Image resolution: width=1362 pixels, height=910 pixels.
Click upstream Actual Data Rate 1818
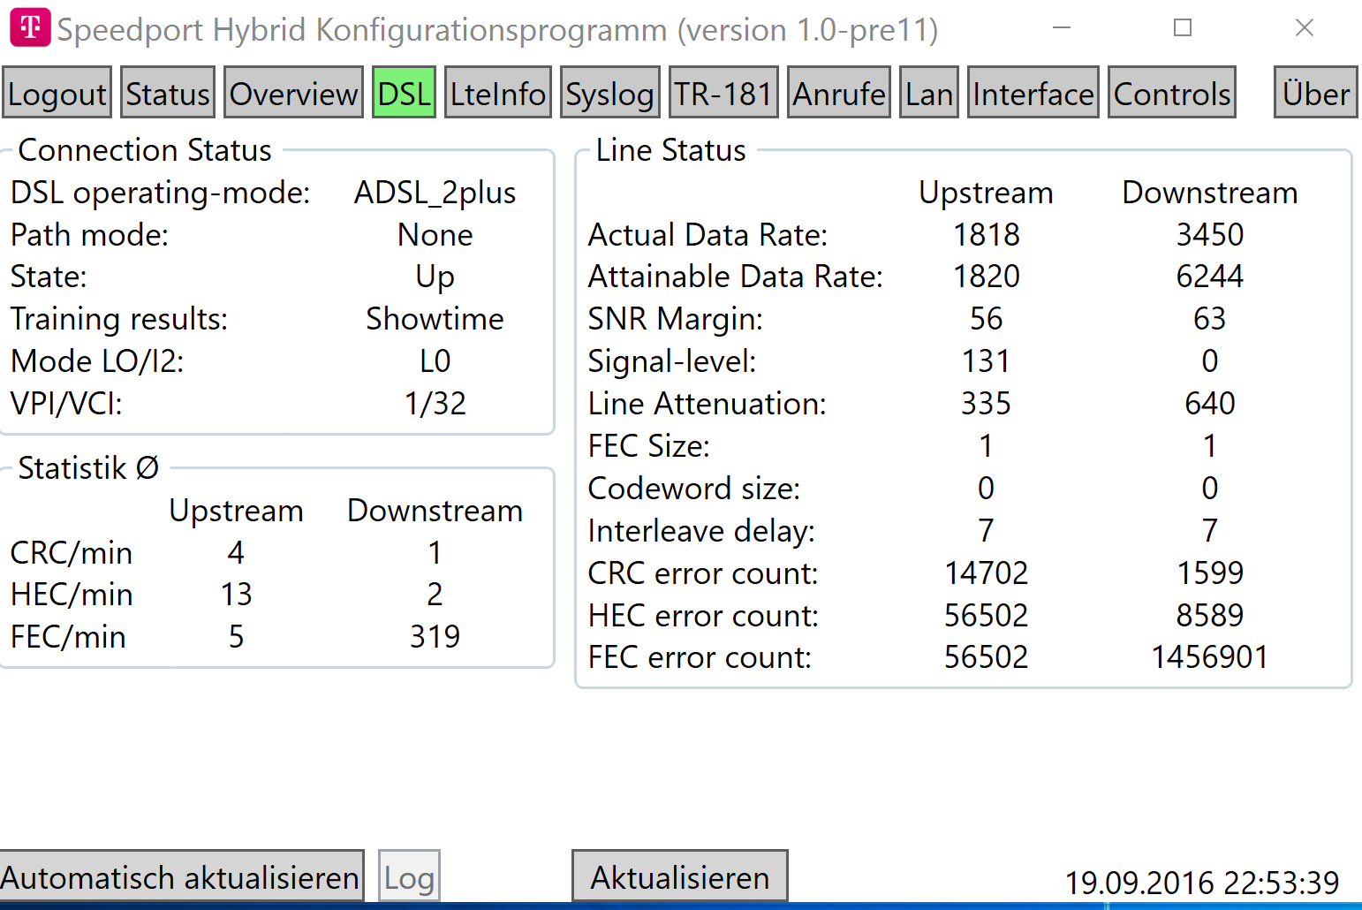tap(986, 235)
